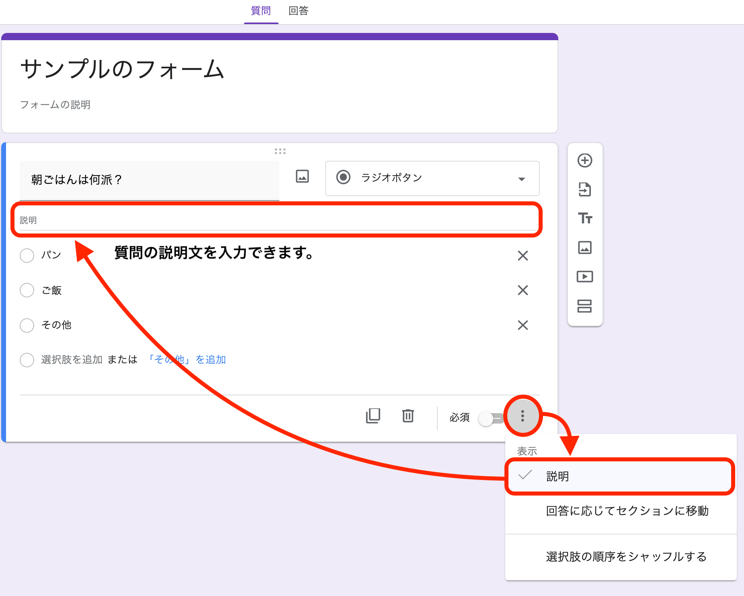
Task: Remove the その他 option via its X
Action: point(523,325)
